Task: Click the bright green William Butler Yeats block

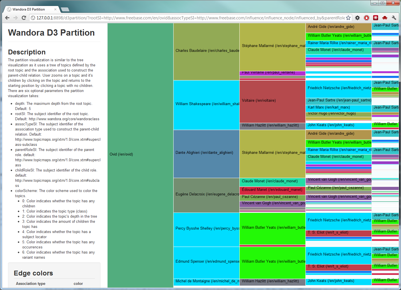Action: [x=273, y=227]
